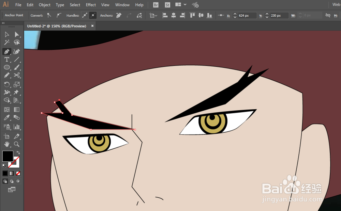Select the Shape Builder tool
The height and width of the screenshot is (211, 341).
pyautogui.click(x=7, y=100)
